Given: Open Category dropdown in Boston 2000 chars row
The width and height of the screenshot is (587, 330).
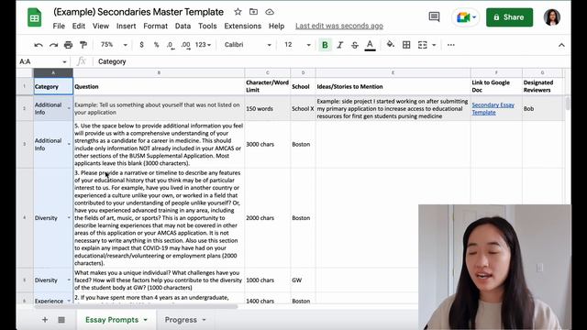Looking at the screenshot, I should [x=69, y=218].
